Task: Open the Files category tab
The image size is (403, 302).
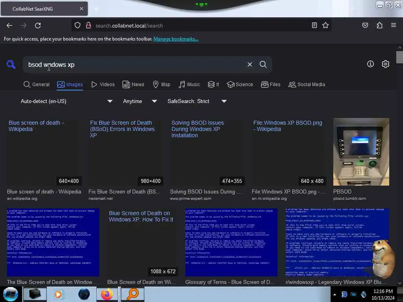Action: tap(271, 85)
